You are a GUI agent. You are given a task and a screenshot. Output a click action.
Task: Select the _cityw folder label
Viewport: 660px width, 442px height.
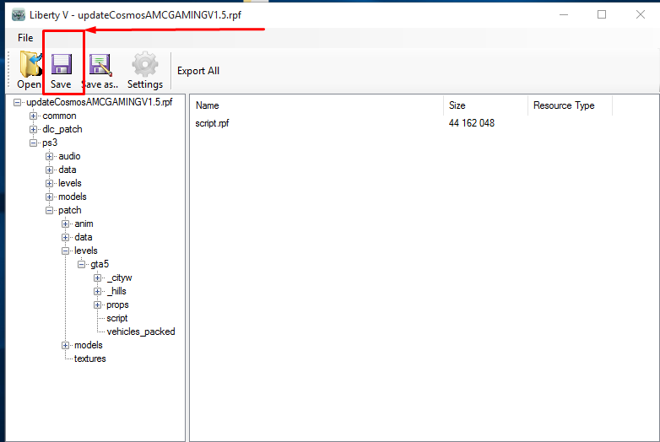pos(119,278)
